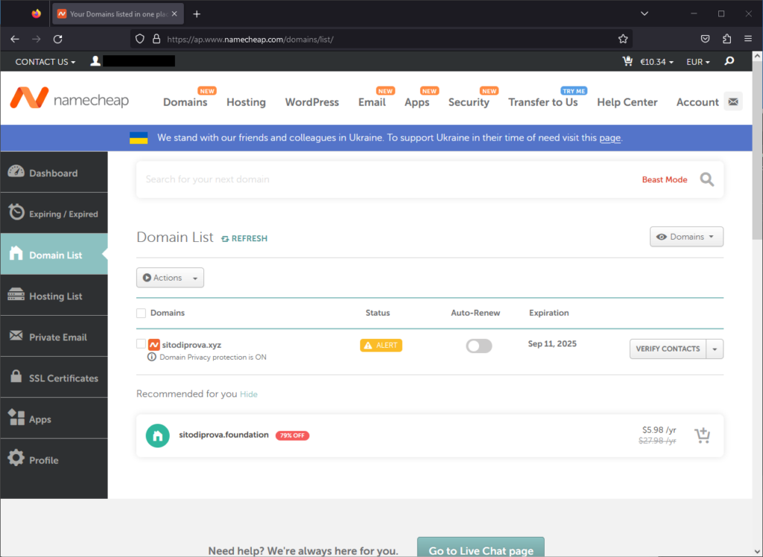
Task: Click the Refresh link beside Domain List
Action: click(x=244, y=238)
